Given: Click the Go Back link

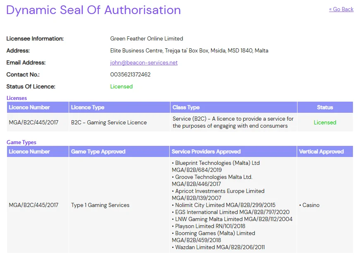Looking at the screenshot, I should (x=341, y=10).
